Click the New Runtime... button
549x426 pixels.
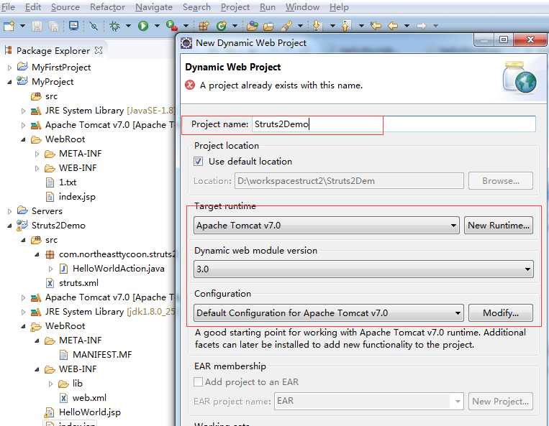click(x=499, y=226)
